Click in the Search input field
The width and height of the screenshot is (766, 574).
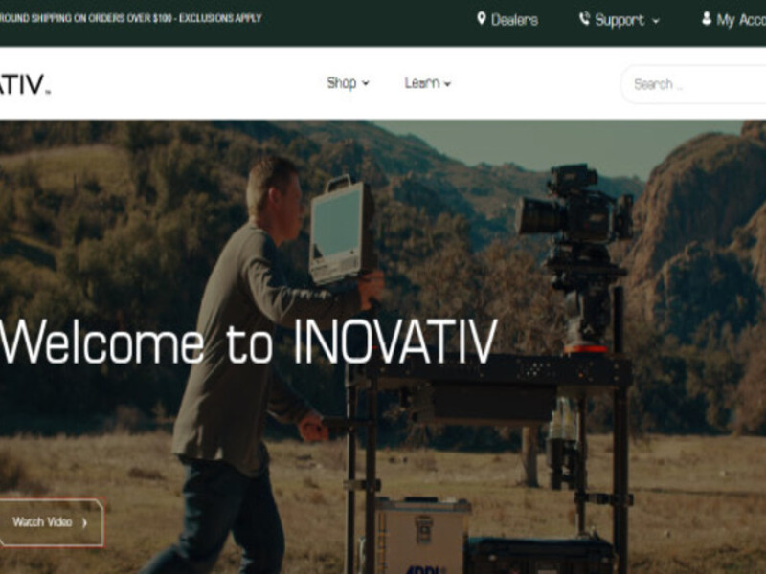click(x=693, y=84)
